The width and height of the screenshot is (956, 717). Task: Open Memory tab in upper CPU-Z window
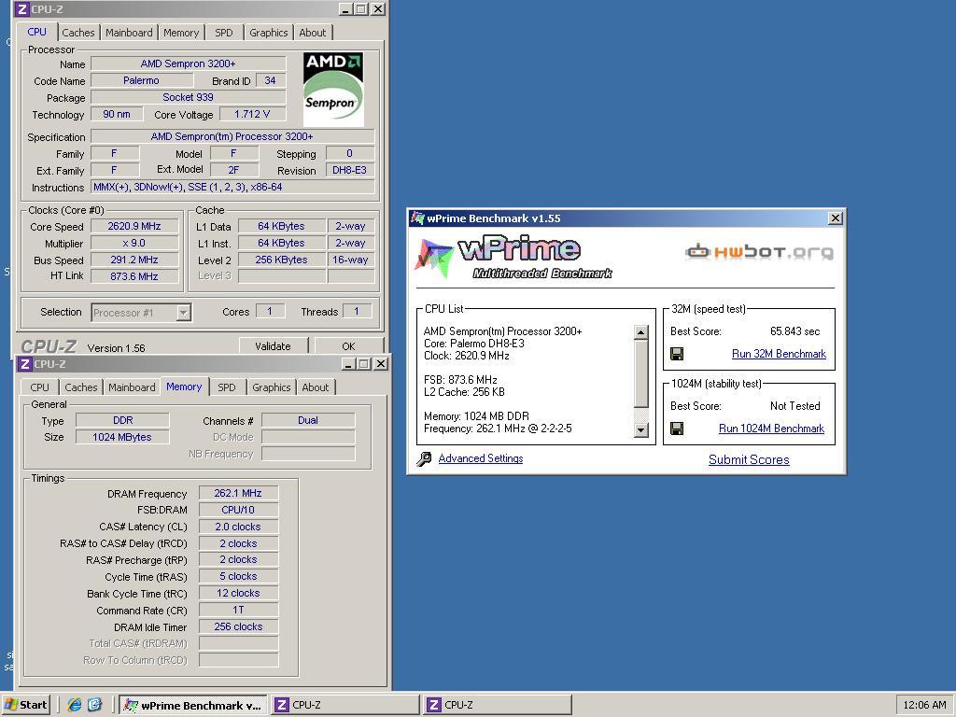[x=181, y=33]
